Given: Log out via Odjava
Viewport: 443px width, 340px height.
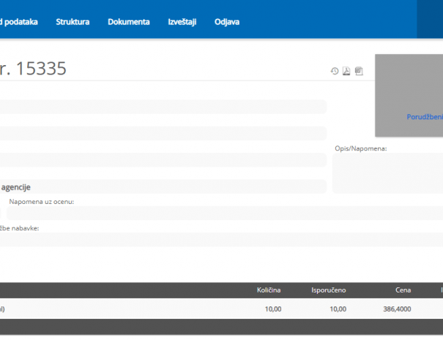Looking at the screenshot, I should (x=227, y=22).
